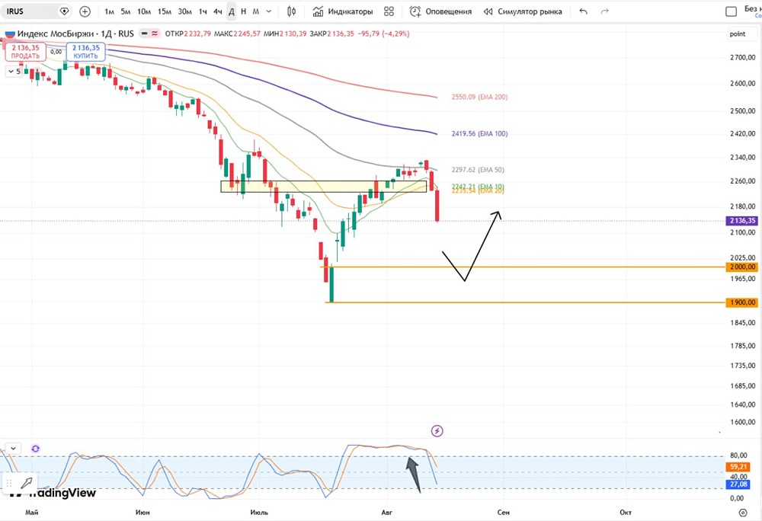Switch to the 1м timeframe
762x521 pixels.
(x=109, y=11)
